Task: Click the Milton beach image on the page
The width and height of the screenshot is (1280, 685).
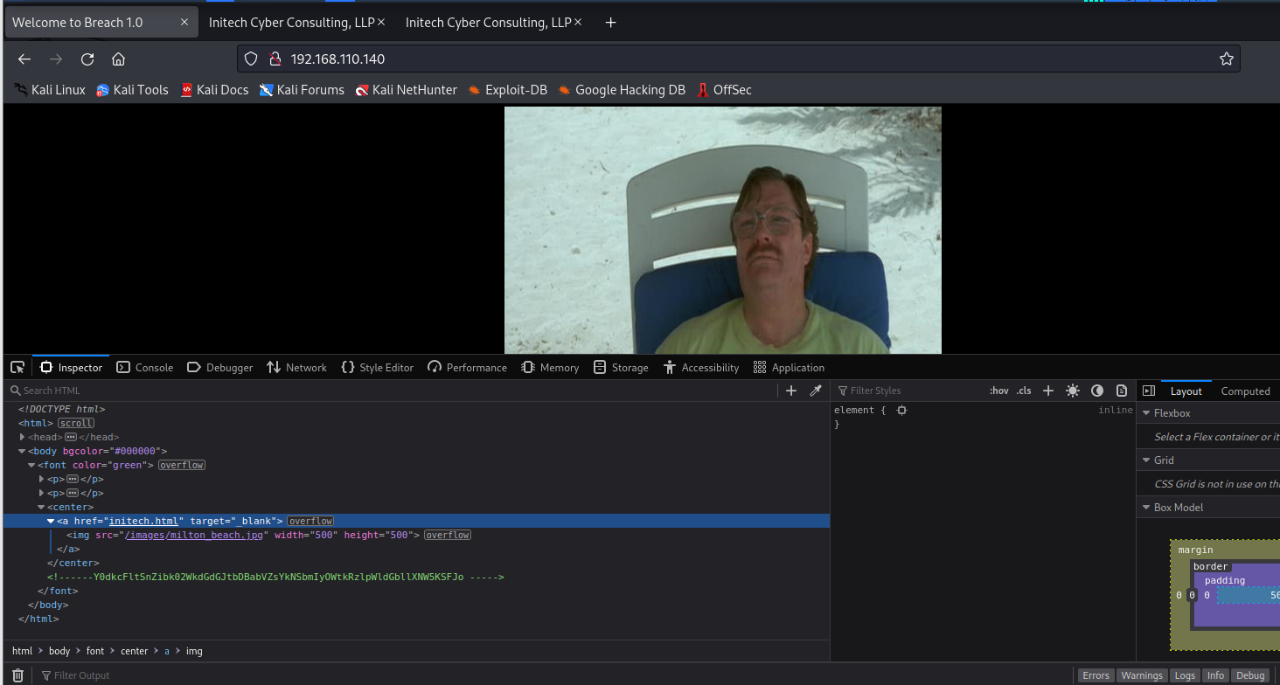Action: click(723, 230)
